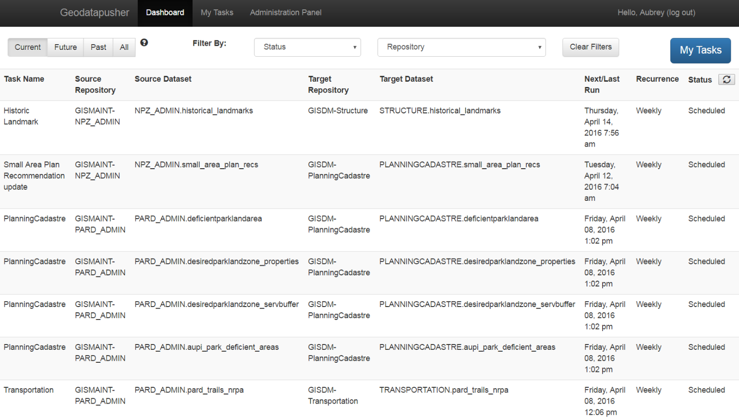The image size is (739, 419).
Task: Click the Clear Filters button
Action: [590, 47]
